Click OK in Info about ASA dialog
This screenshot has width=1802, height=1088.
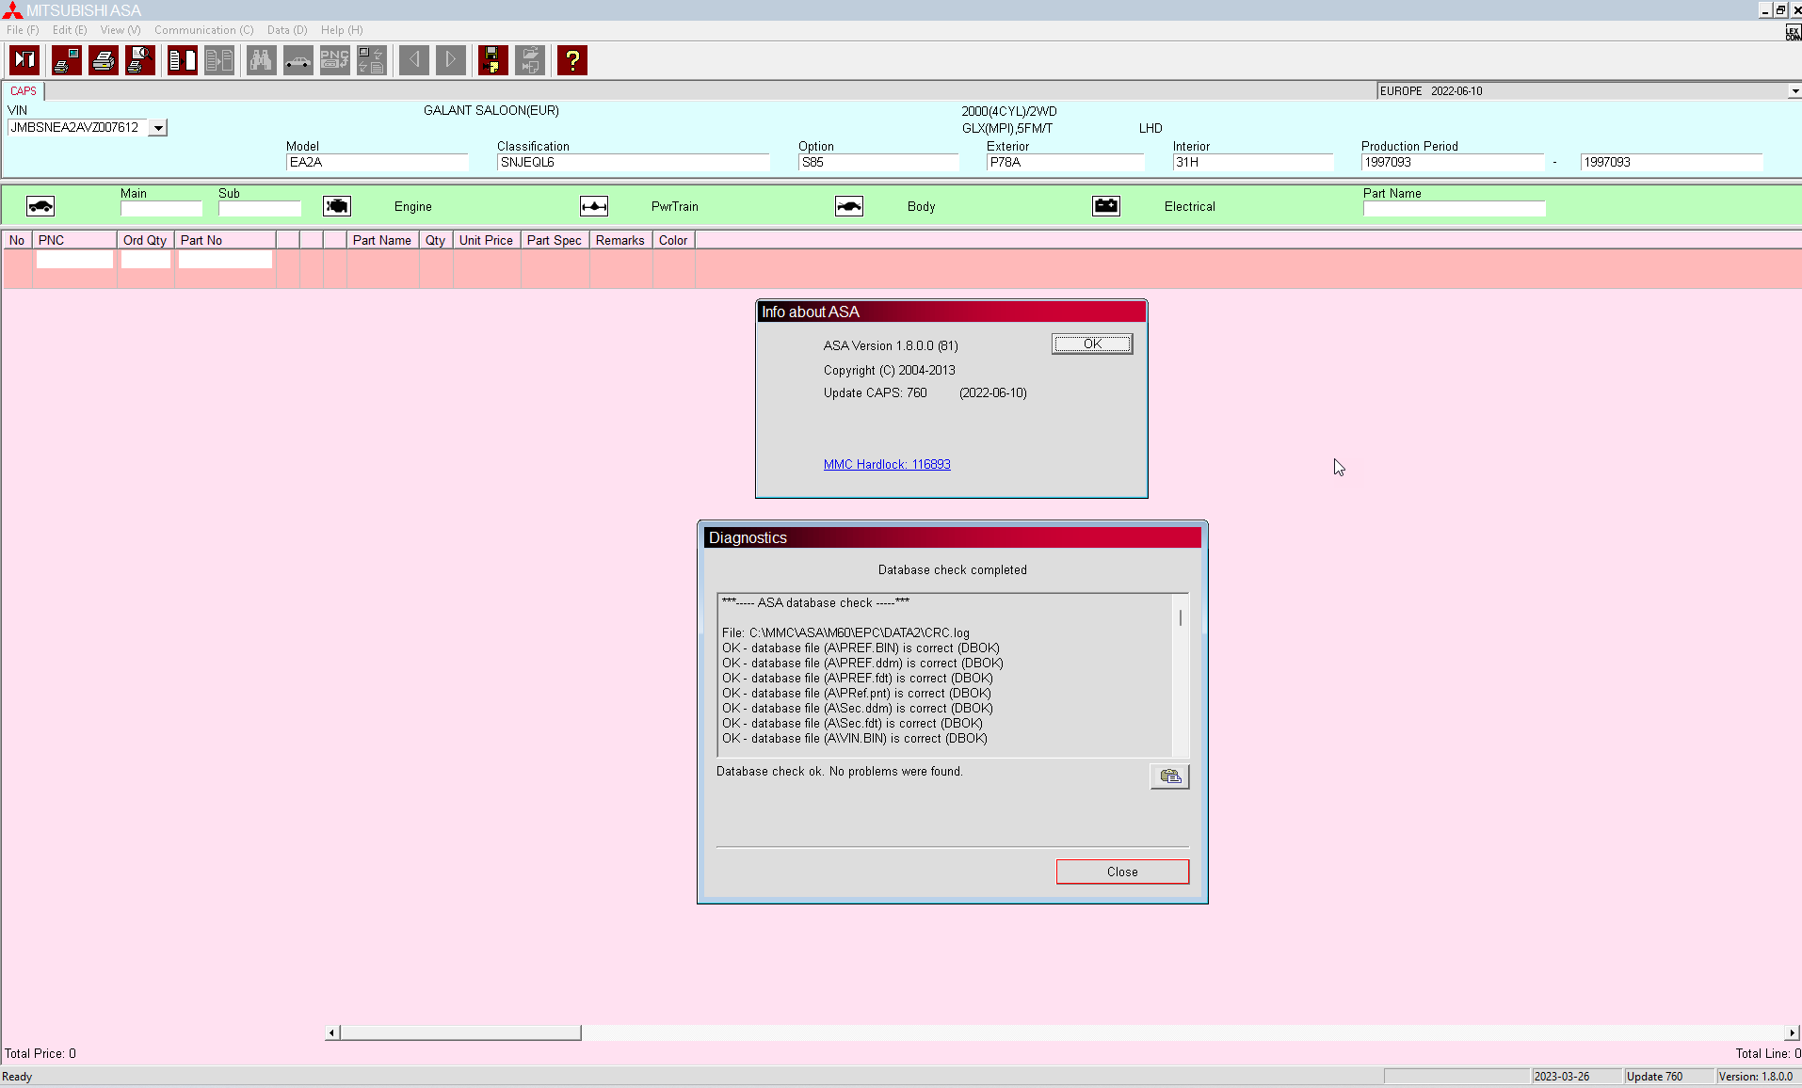(x=1092, y=344)
